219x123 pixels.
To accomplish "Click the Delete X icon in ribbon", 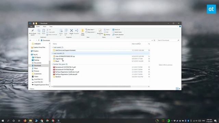I will pos(72,30).
